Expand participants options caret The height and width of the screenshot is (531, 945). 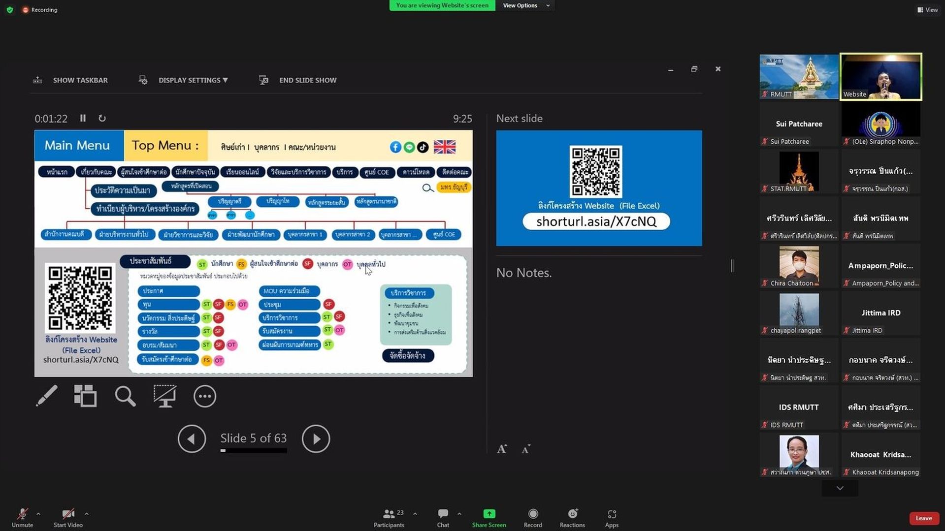pyautogui.click(x=415, y=514)
